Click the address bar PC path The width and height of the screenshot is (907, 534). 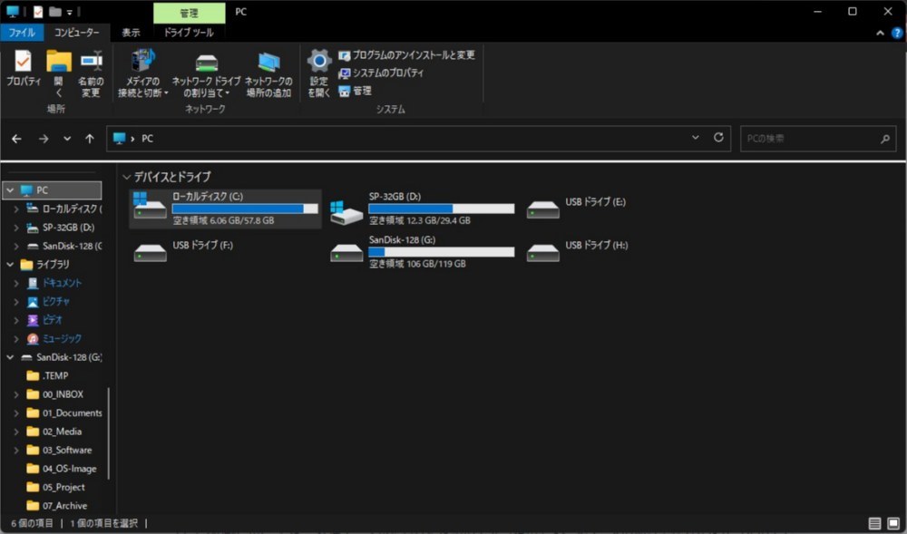[148, 139]
